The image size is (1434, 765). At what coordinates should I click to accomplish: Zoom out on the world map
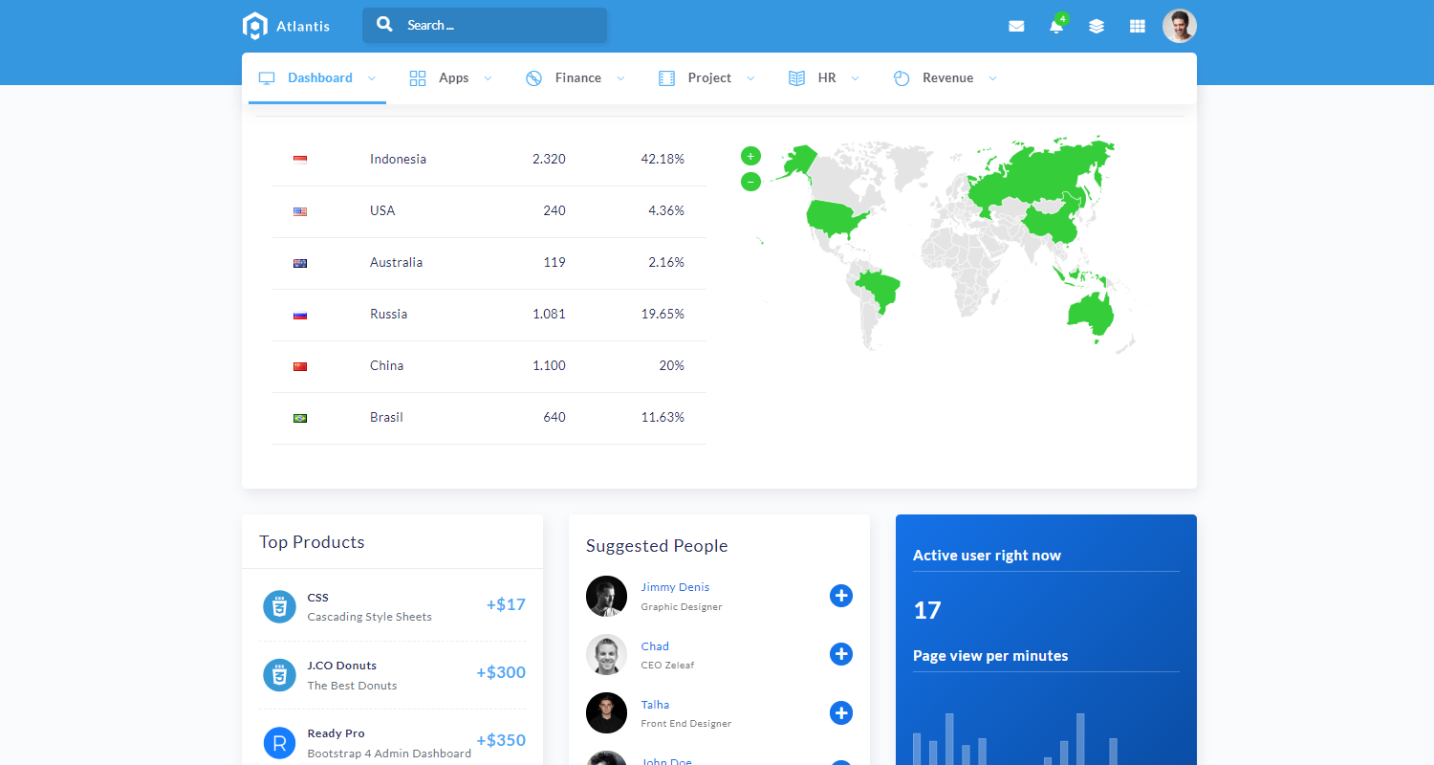[751, 182]
